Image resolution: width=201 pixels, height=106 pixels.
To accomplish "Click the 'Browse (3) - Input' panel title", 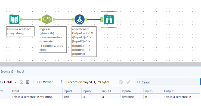I will pyautogui.click(x=12, y=71).
